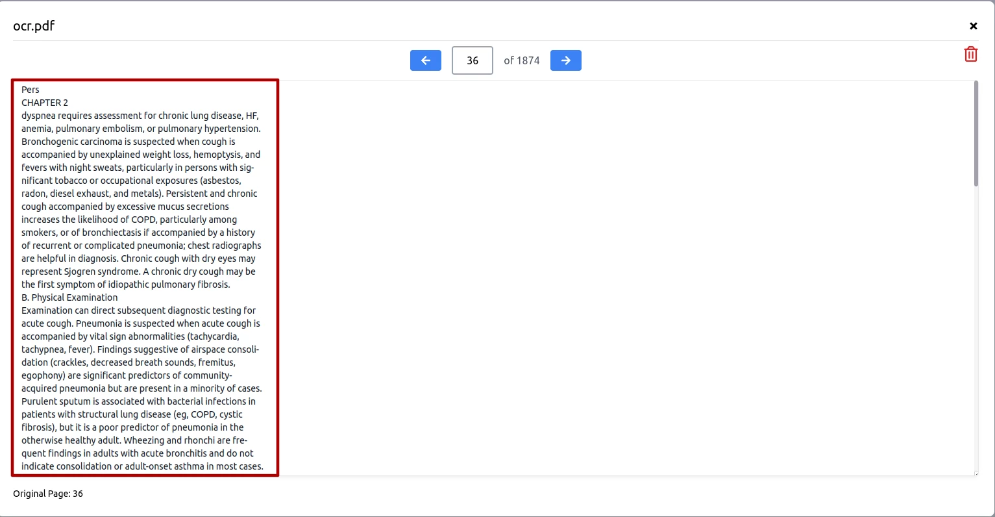The width and height of the screenshot is (995, 517).
Task: Click the text area resize handle corner
Action: (976, 473)
